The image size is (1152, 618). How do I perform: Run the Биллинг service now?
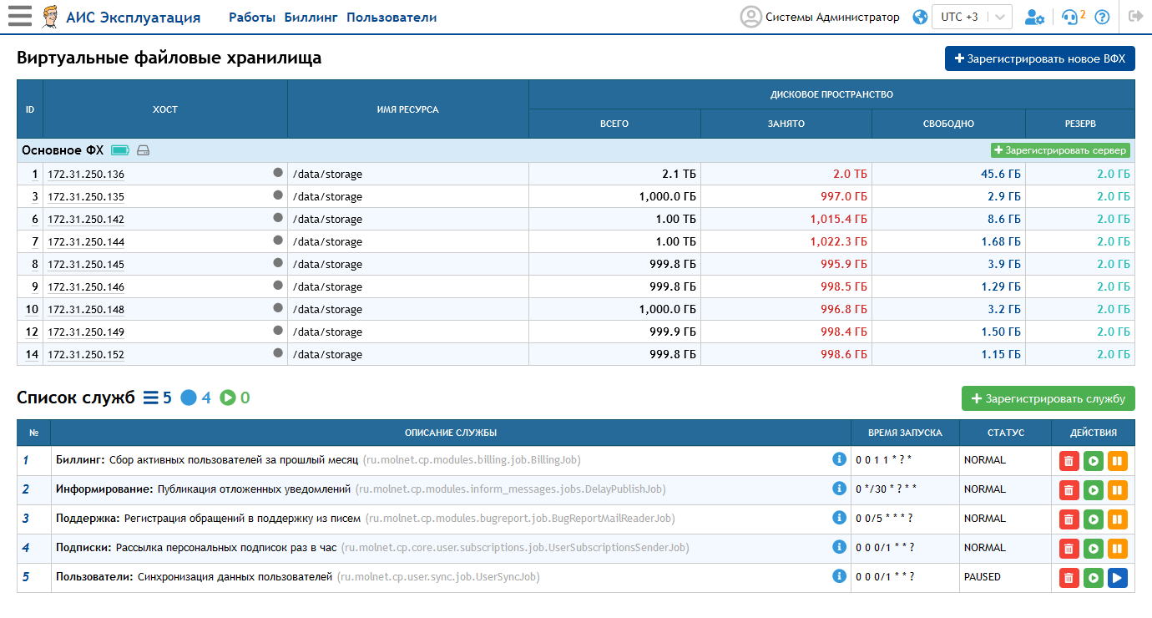pos(1093,460)
